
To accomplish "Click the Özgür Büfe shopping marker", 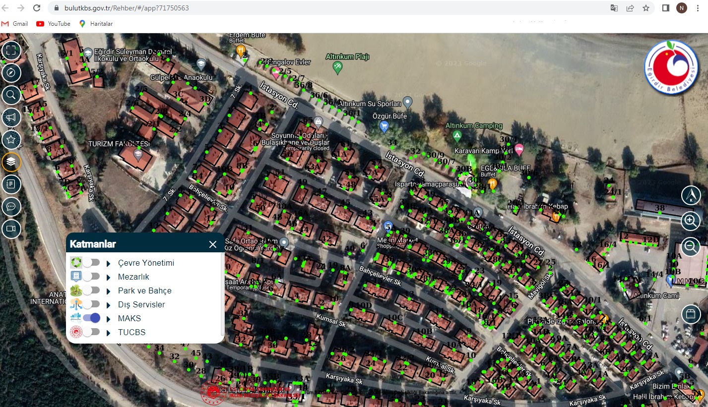I will (384, 126).
